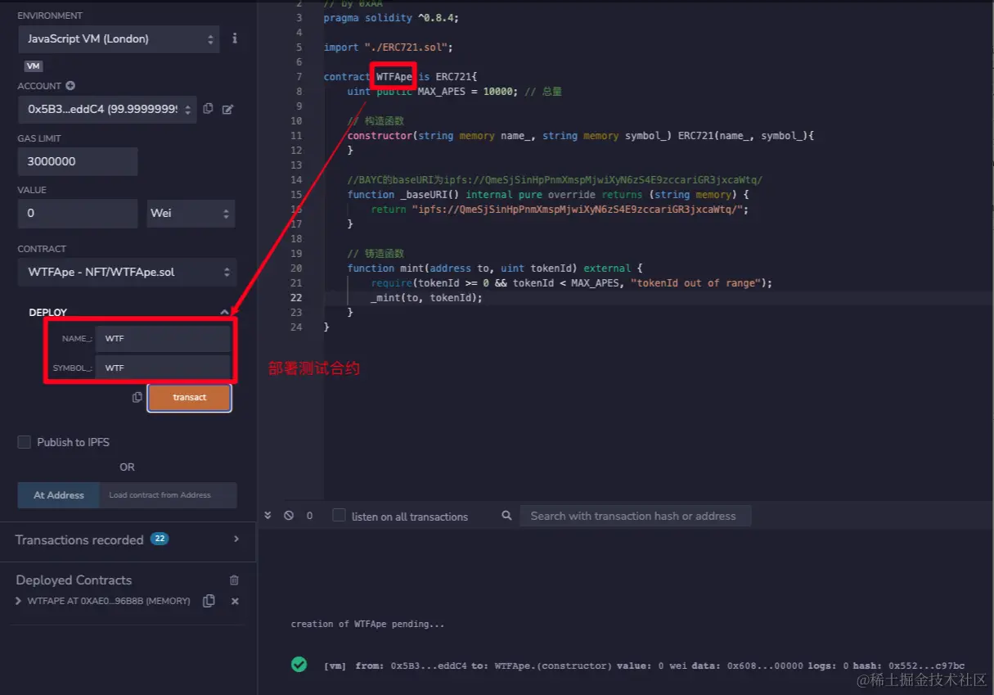The image size is (994, 695).
Task: Add a new account with plus icon
Action: pos(70,86)
